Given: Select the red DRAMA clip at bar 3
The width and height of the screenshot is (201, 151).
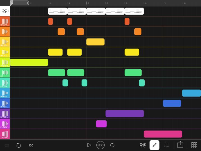Looking at the screenshot, I should pyautogui.click(x=50, y=21).
